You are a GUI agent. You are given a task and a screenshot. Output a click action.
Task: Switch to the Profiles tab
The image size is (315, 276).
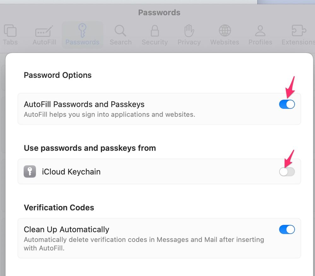click(x=260, y=35)
